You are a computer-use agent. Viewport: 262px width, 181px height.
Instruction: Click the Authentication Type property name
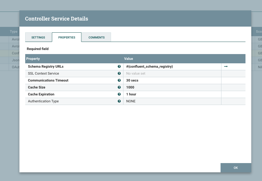tap(43, 101)
